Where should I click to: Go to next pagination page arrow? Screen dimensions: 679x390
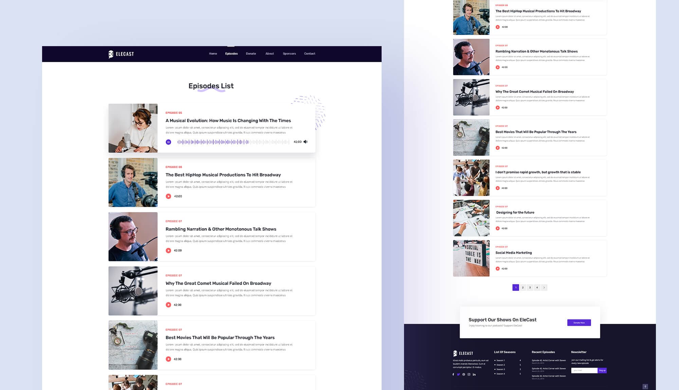tap(544, 288)
